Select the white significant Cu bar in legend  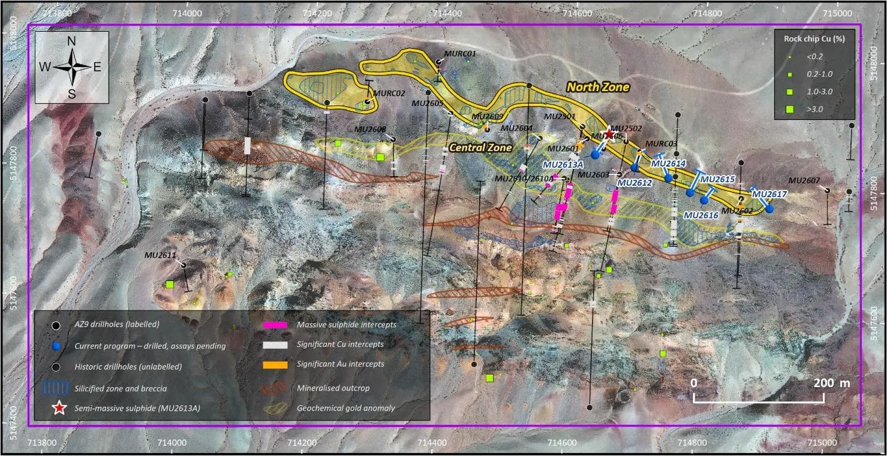pos(275,345)
